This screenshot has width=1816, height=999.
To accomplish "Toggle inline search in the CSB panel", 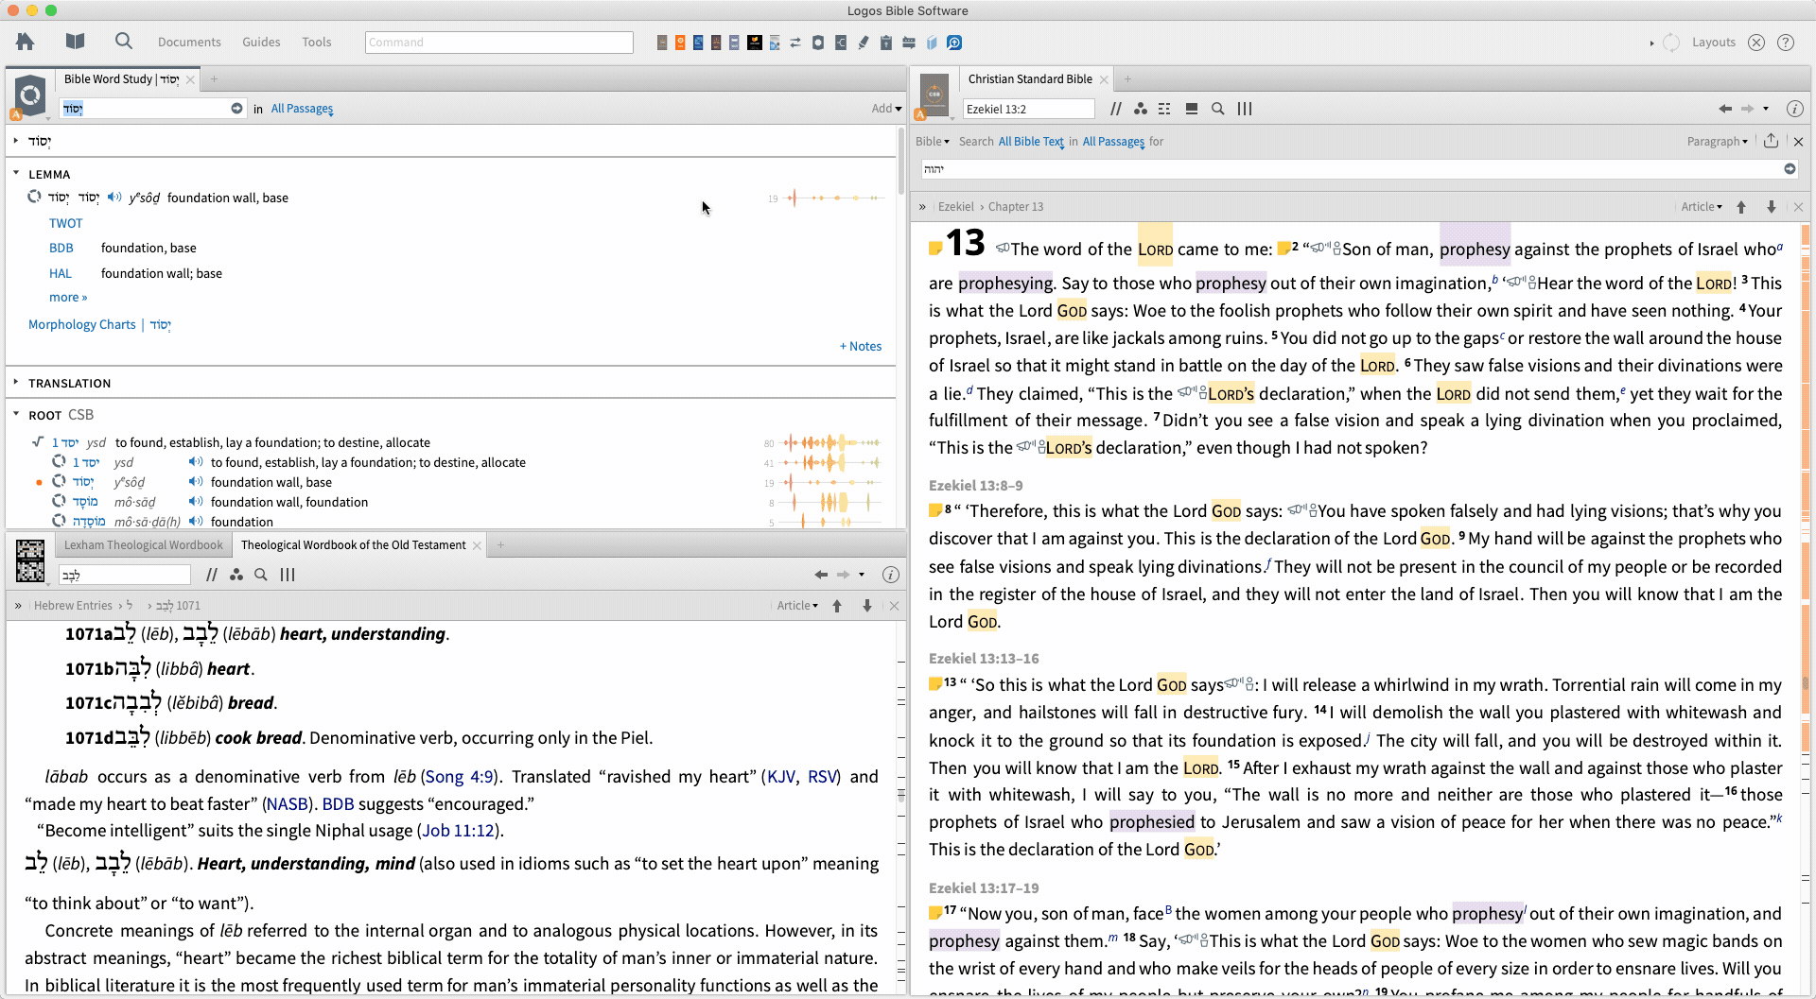I will (x=1218, y=109).
